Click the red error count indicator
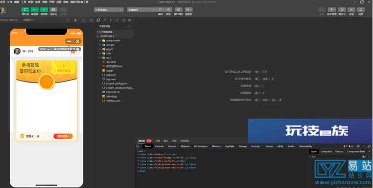The width and height of the screenshot is (373, 188). (x=345, y=146)
